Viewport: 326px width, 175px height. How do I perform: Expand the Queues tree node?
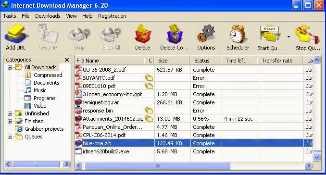click(x=10, y=137)
